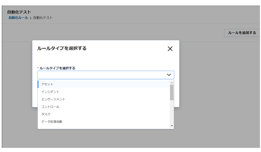Click the dropdown list scrollbar up arrow

coord(172,83)
